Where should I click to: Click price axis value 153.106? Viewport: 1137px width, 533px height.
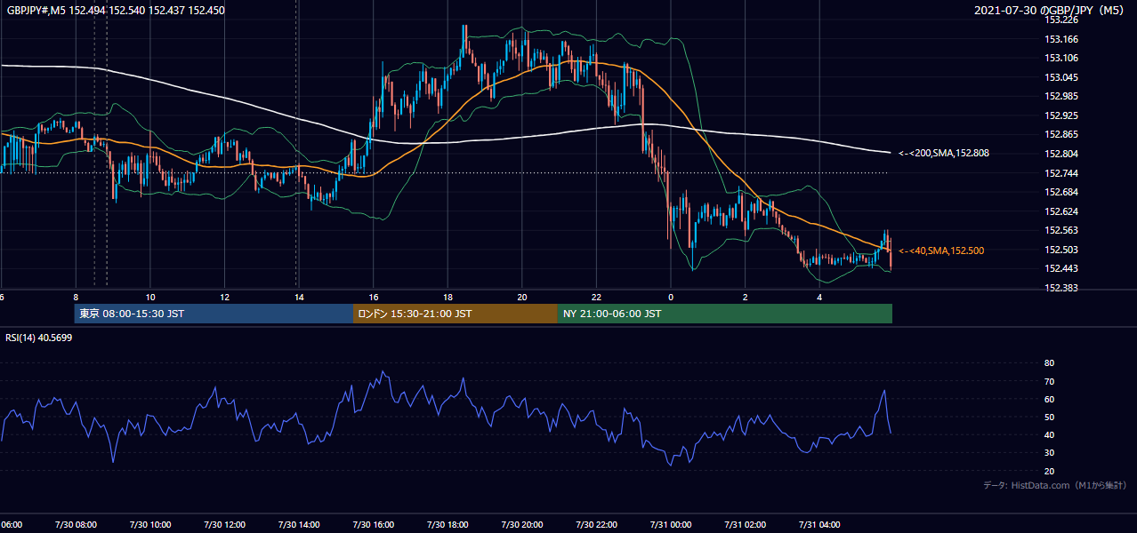[x=1061, y=58]
